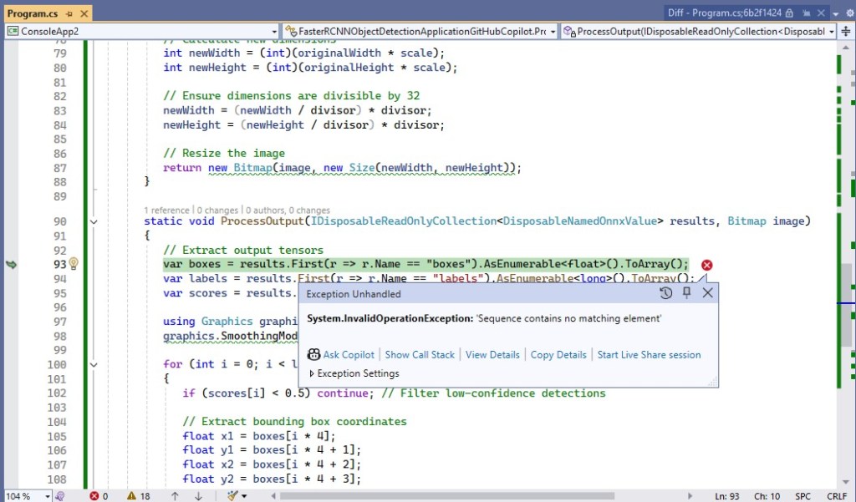
Task: Expand the Exception Settings section
Action: coord(313,373)
